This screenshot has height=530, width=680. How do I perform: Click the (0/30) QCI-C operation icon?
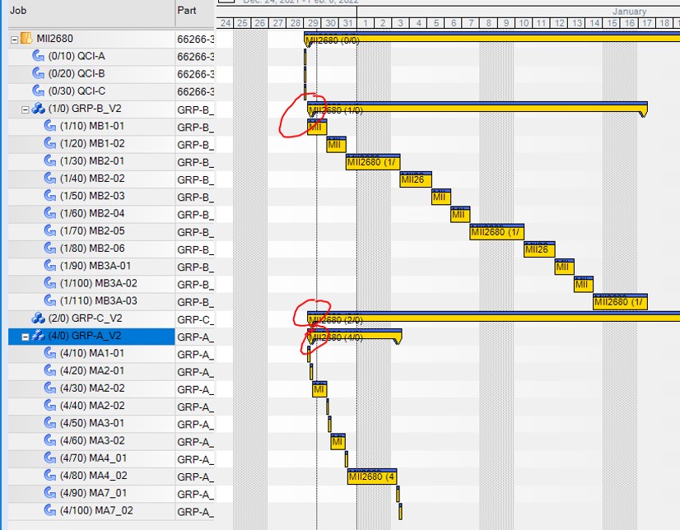(38, 91)
